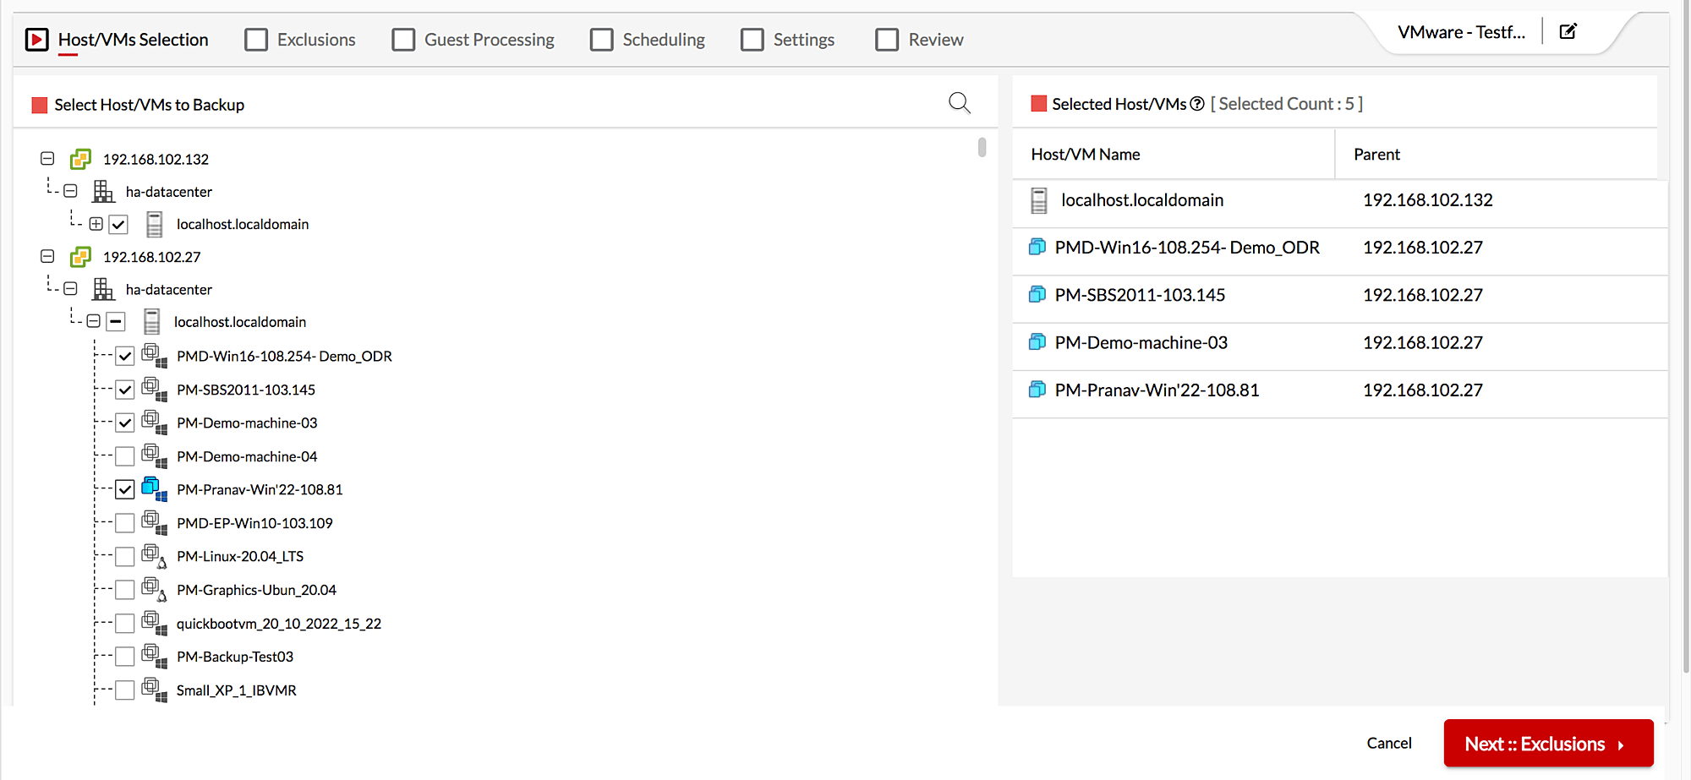Viewport: 1691px width, 780px height.
Task: Click VM icon of PM-Backup-Test03
Action: point(154,656)
